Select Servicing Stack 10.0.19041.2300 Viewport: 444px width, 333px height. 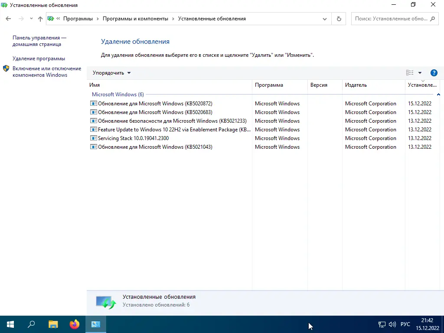pyautogui.click(x=133, y=138)
